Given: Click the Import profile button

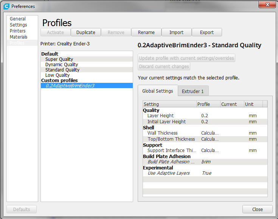Looking at the screenshot, I should 176,33.
